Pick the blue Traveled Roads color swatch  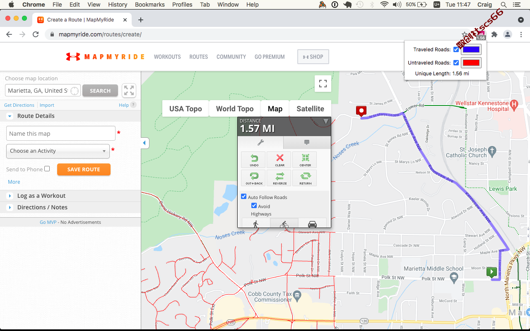coord(471,50)
